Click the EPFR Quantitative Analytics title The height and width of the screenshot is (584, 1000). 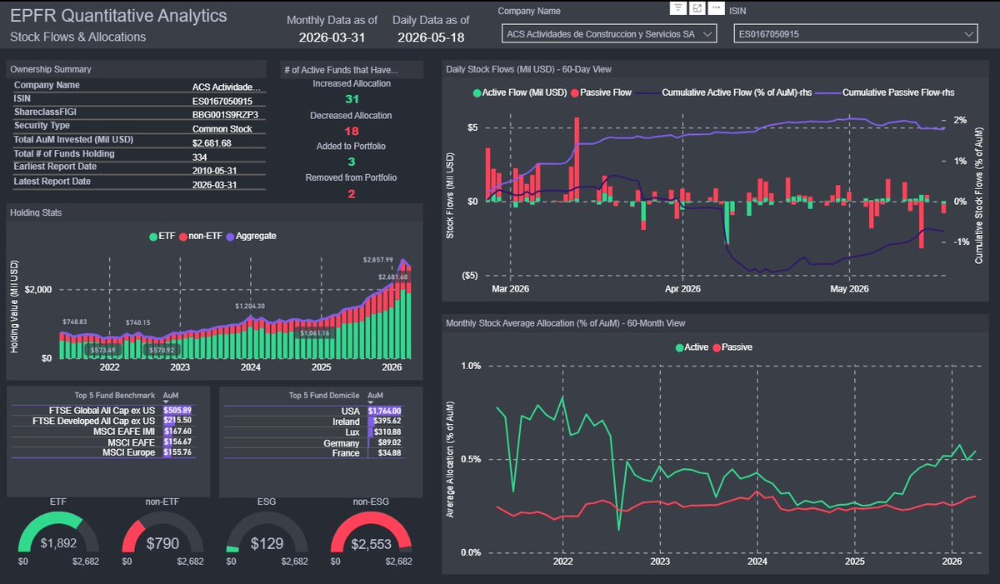[x=118, y=16]
